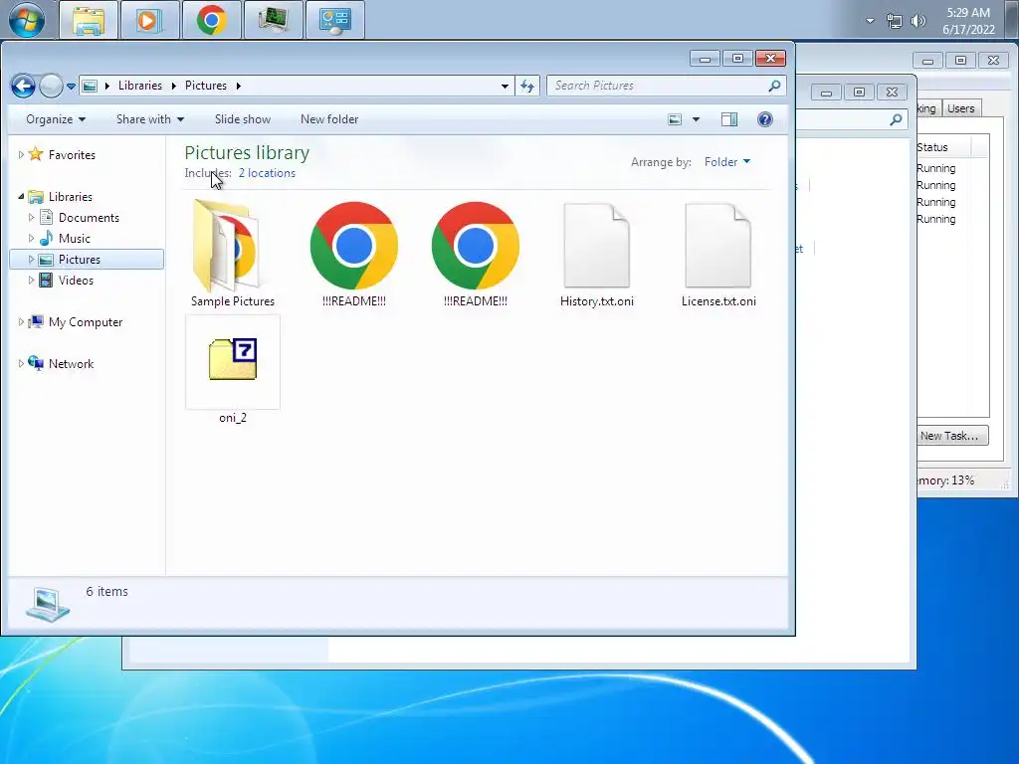Create a New folder
The height and width of the screenshot is (764, 1019).
(x=329, y=119)
